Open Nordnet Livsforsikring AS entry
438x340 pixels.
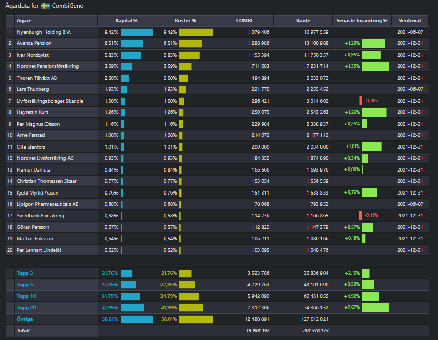[x=45, y=158]
